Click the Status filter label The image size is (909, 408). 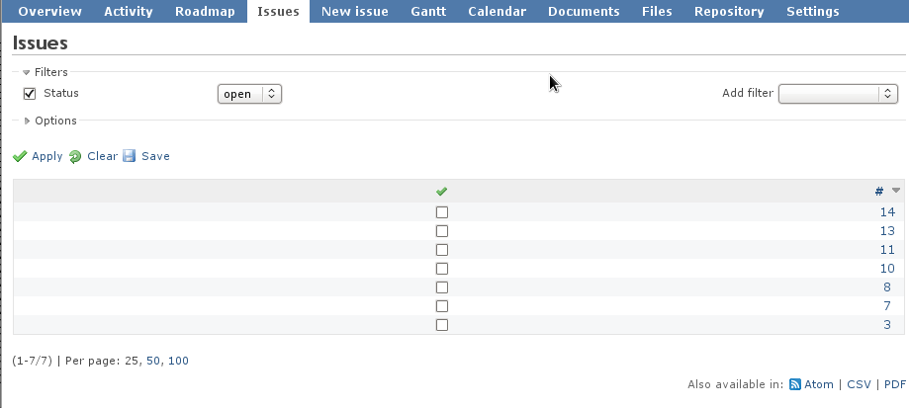coord(61,93)
